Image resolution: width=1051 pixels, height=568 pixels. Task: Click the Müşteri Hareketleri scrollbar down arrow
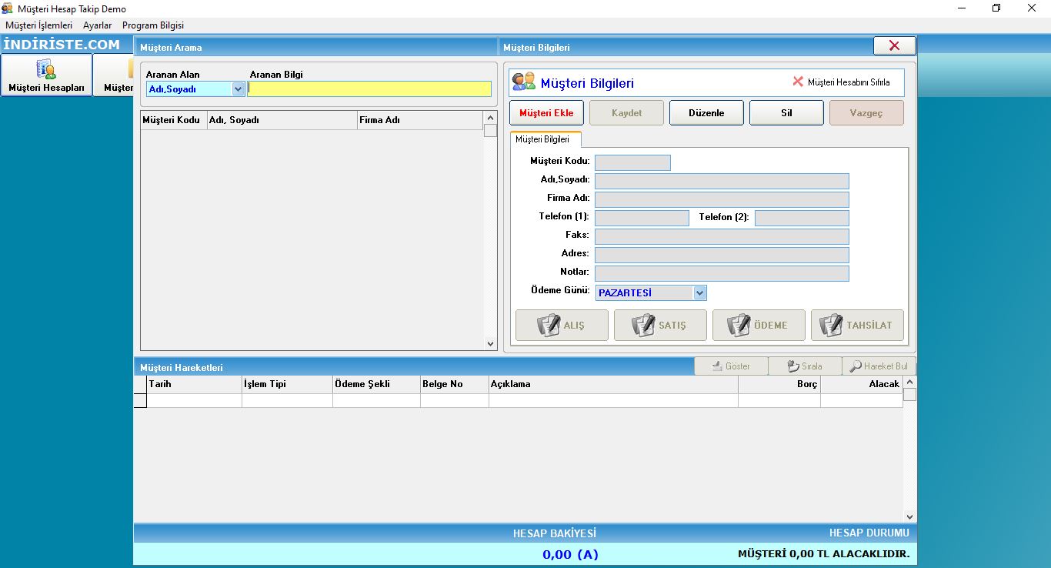coord(909,517)
